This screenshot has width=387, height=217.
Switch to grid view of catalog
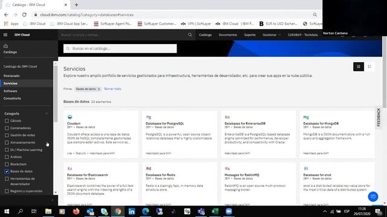pos(359,67)
